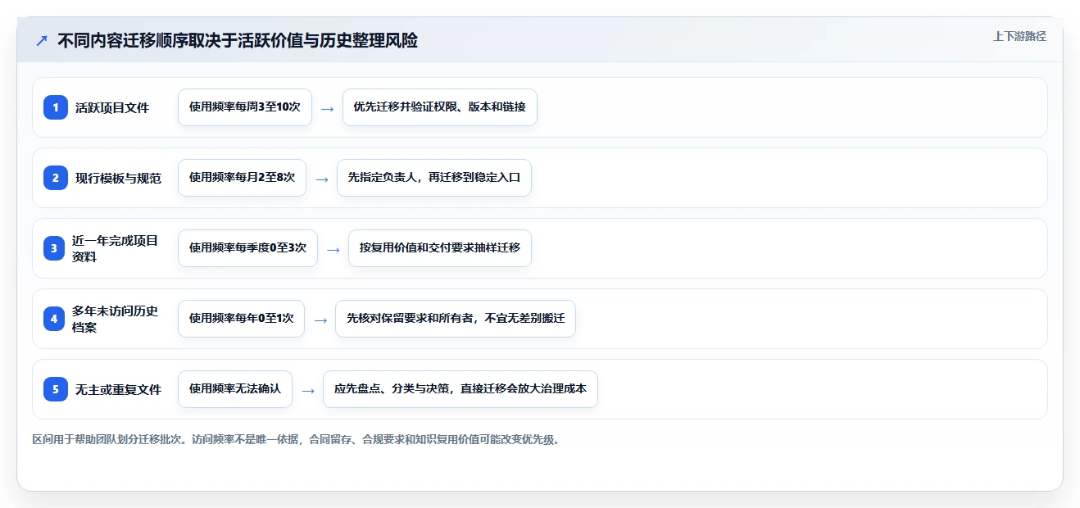Viewport: 1080px width, 508px height.
Task: Click the 先核对保留要求和所有者，不宜无差别搬迁 chip
Action: coord(456,319)
